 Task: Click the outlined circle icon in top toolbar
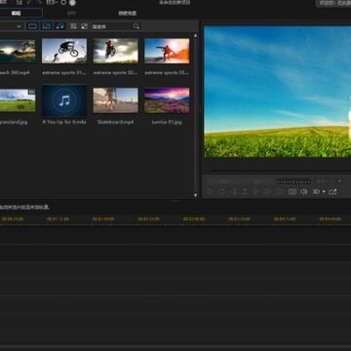click(x=63, y=3)
